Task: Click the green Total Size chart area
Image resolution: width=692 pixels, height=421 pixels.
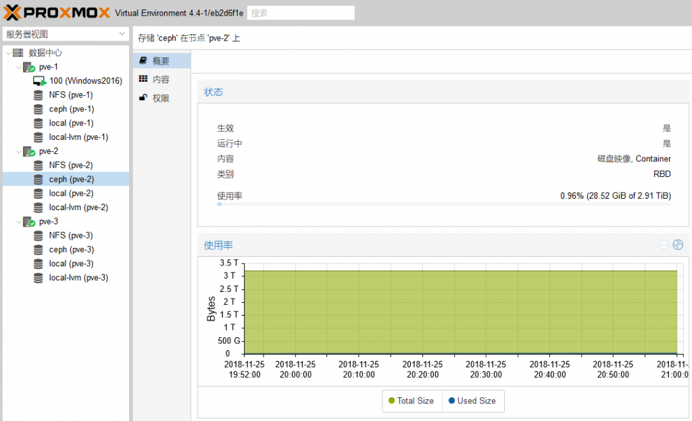Action: pyautogui.click(x=461, y=312)
